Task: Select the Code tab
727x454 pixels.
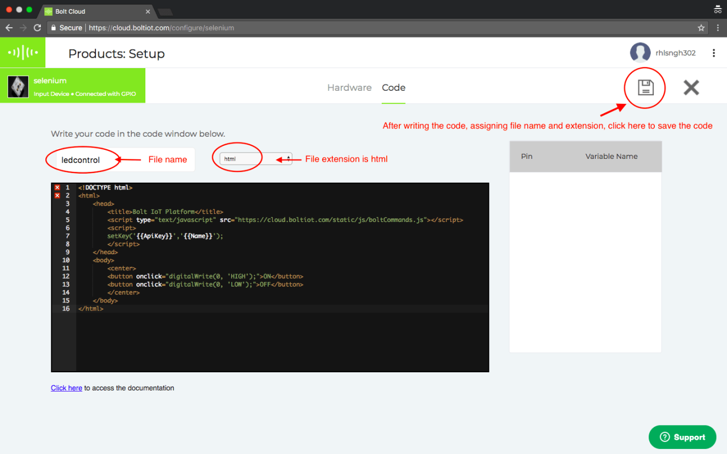Action: pyautogui.click(x=394, y=87)
